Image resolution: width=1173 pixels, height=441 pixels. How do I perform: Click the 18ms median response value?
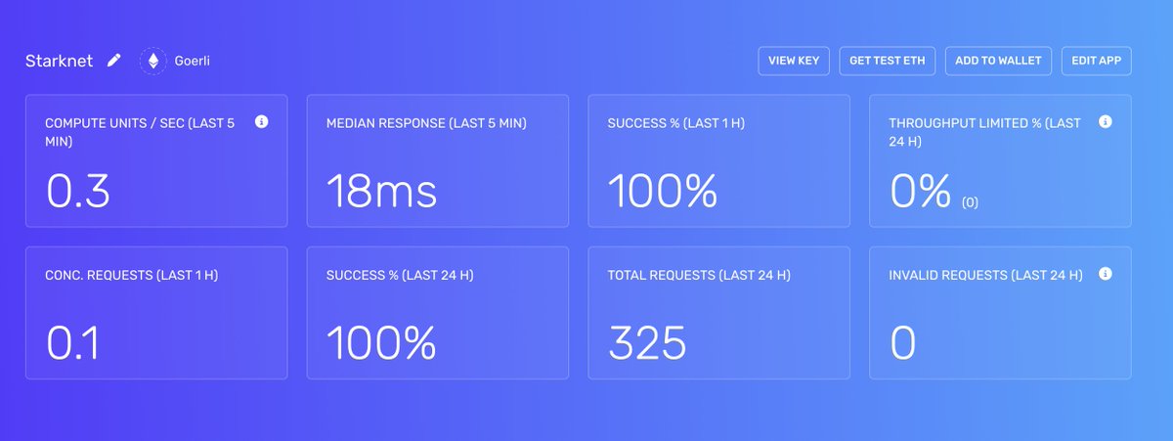tap(382, 191)
